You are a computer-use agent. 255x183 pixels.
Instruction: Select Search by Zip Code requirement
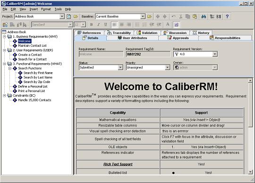(37, 82)
